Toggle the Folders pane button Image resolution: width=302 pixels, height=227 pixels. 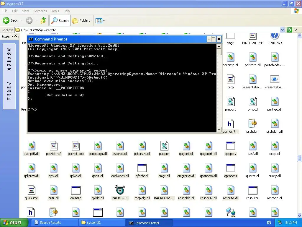tap(81, 20)
